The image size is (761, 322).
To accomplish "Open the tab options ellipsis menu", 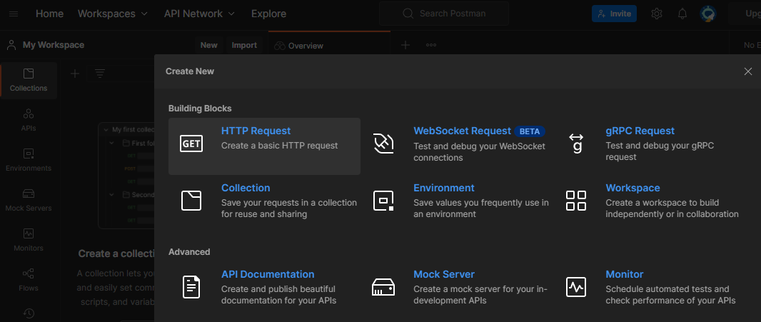I will [431, 45].
